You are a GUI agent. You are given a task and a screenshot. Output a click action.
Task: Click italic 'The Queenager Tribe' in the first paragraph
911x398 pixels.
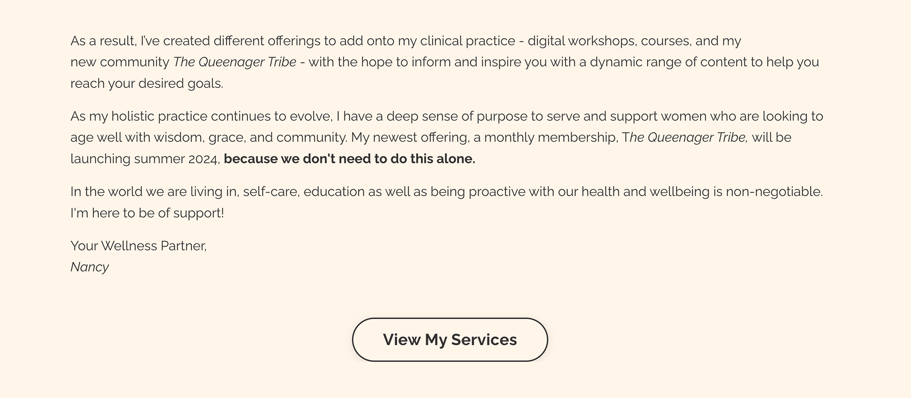pyautogui.click(x=235, y=62)
